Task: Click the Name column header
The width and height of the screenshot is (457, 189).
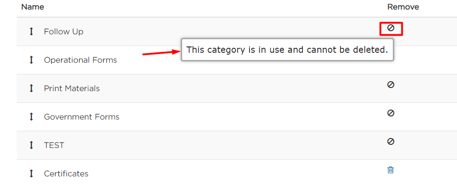Action: [x=33, y=7]
